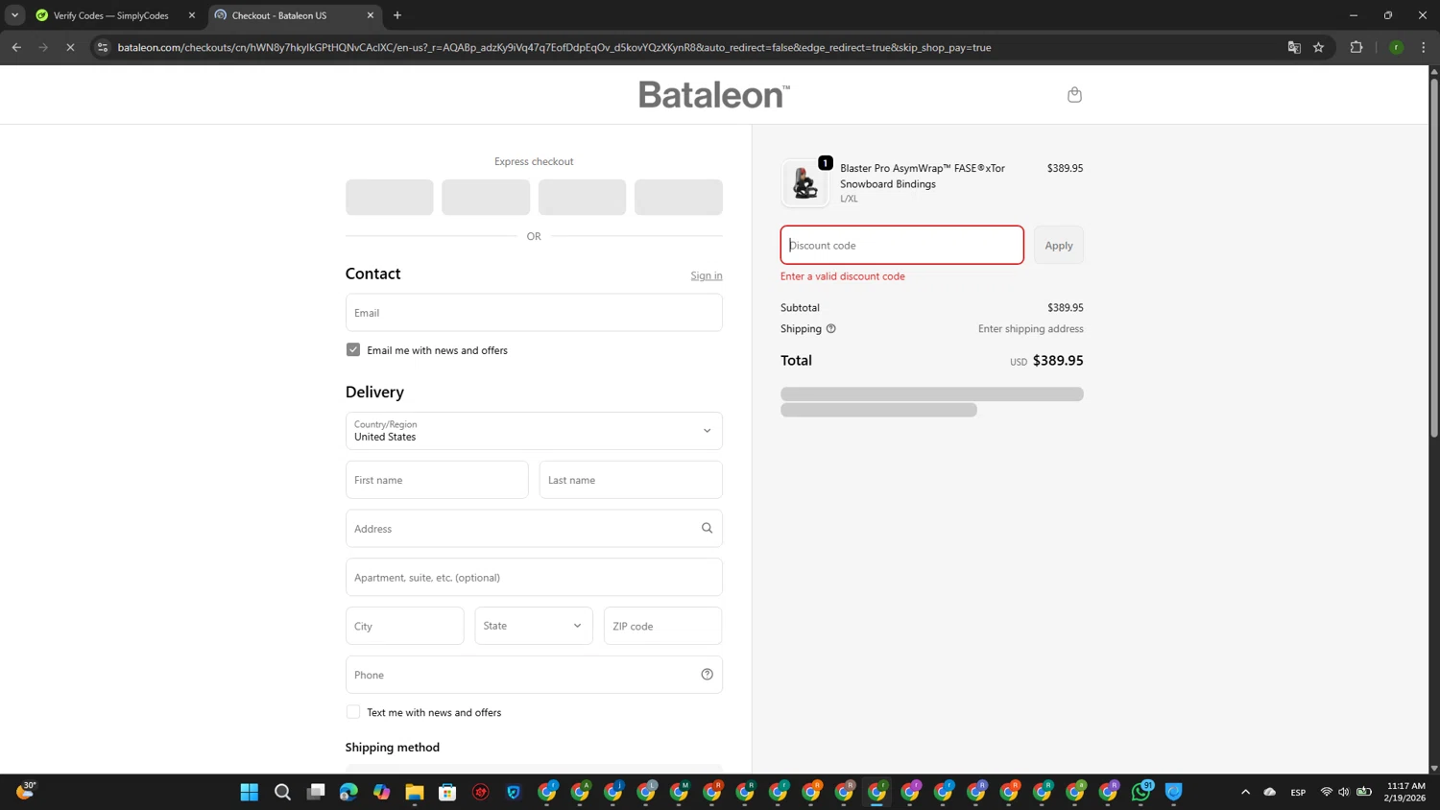Open the ESP language input indicator
The width and height of the screenshot is (1440, 810).
[1298, 792]
